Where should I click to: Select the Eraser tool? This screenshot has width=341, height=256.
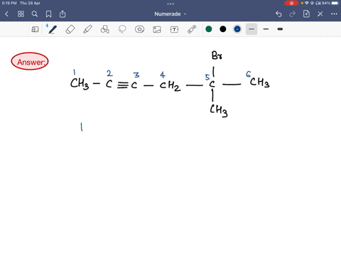[70, 29]
